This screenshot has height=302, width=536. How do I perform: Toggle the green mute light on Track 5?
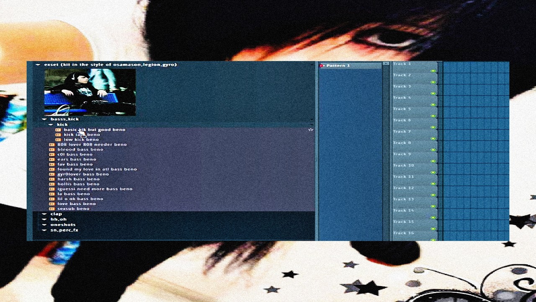pos(433,116)
